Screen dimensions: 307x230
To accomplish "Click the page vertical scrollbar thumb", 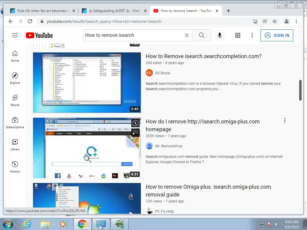I will pyautogui.click(x=300, y=90).
